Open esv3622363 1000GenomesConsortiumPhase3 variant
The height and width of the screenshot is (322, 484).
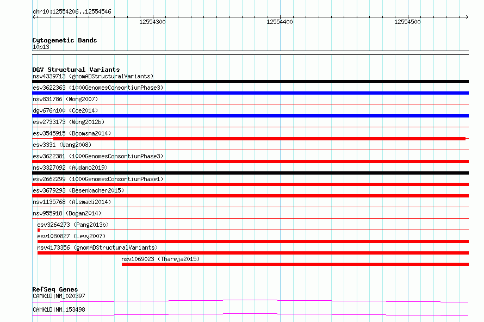point(98,88)
